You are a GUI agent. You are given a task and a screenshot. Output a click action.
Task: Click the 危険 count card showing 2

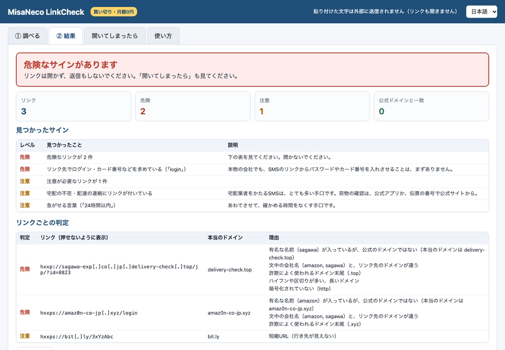click(x=193, y=106)
